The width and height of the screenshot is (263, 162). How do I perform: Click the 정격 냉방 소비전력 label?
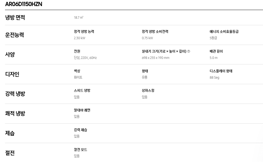pos(155,32)
